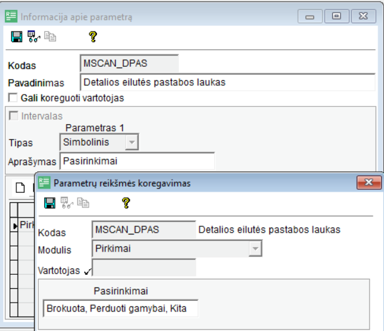Click the Pavadinimas text field
Viewport: 384px width, 331px height.
pyautogui.click(x=229, y=82)
